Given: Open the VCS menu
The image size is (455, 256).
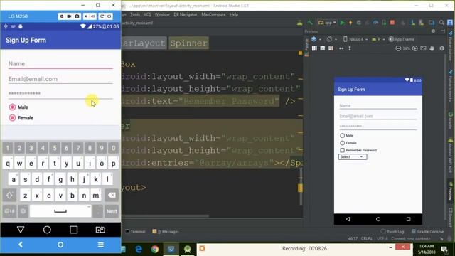Looking at the screenshot, I should [147, 14].
